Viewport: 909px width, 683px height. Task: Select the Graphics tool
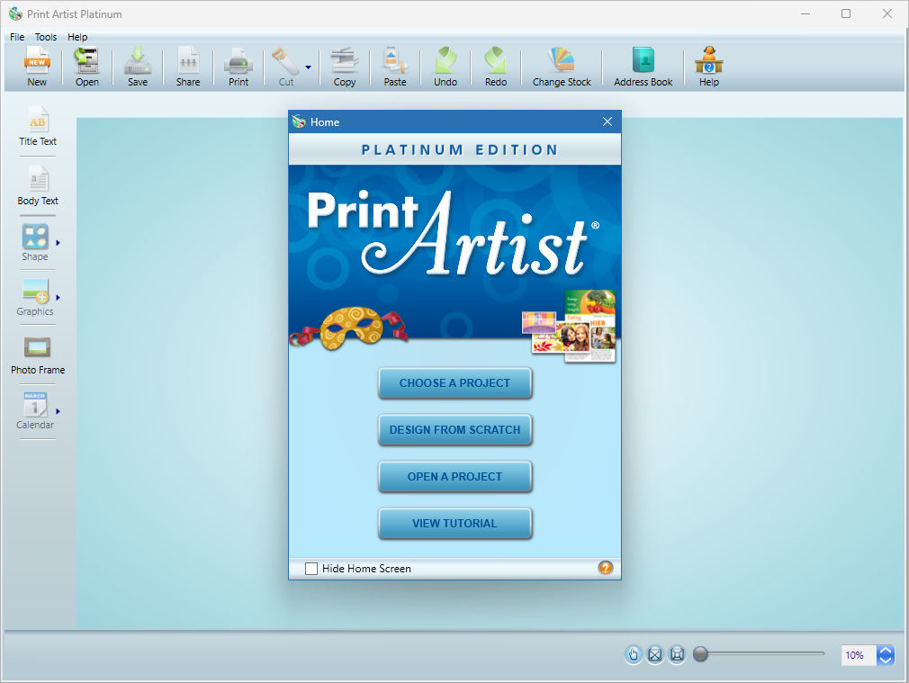(35, 298)
